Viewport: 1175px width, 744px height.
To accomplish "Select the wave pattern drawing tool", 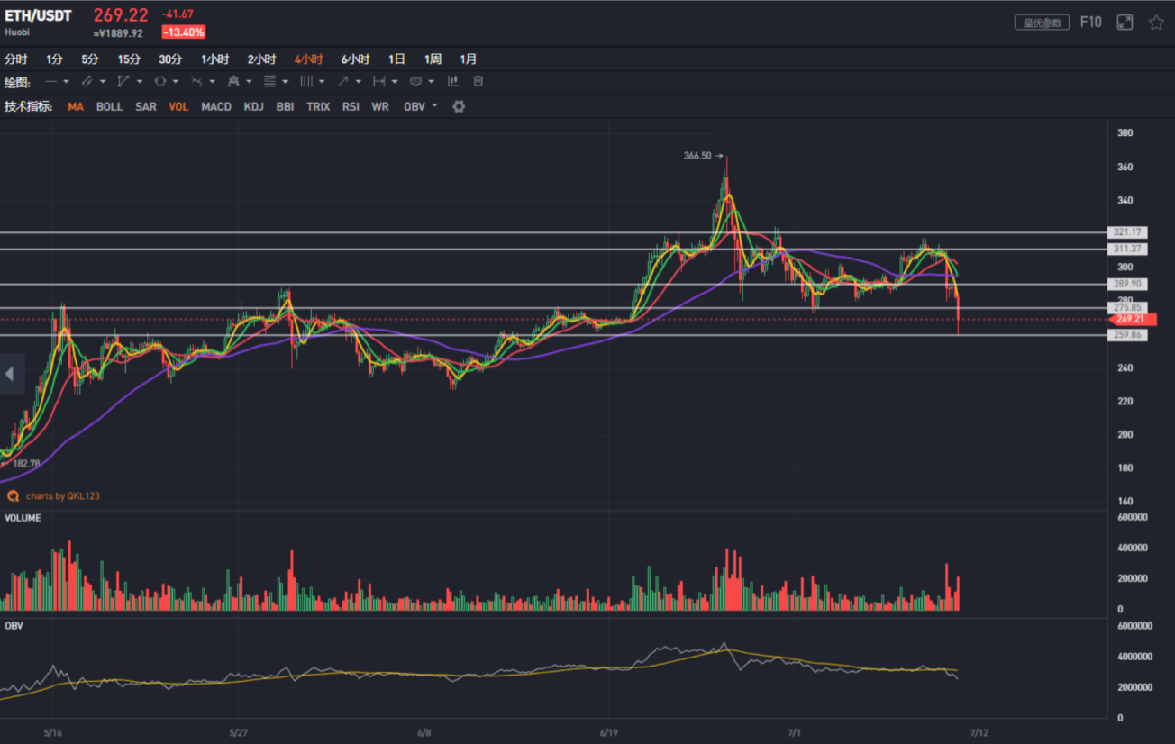I will pos(196,81).
